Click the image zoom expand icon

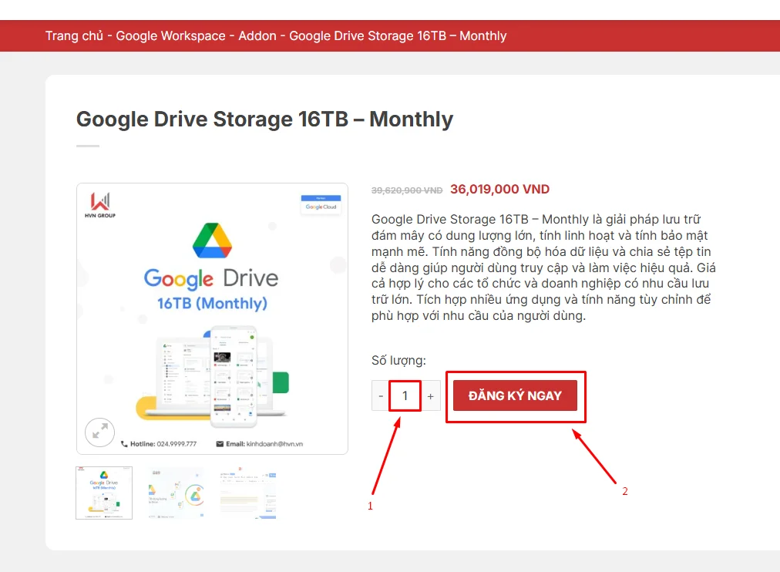click(x=99, y=432)
